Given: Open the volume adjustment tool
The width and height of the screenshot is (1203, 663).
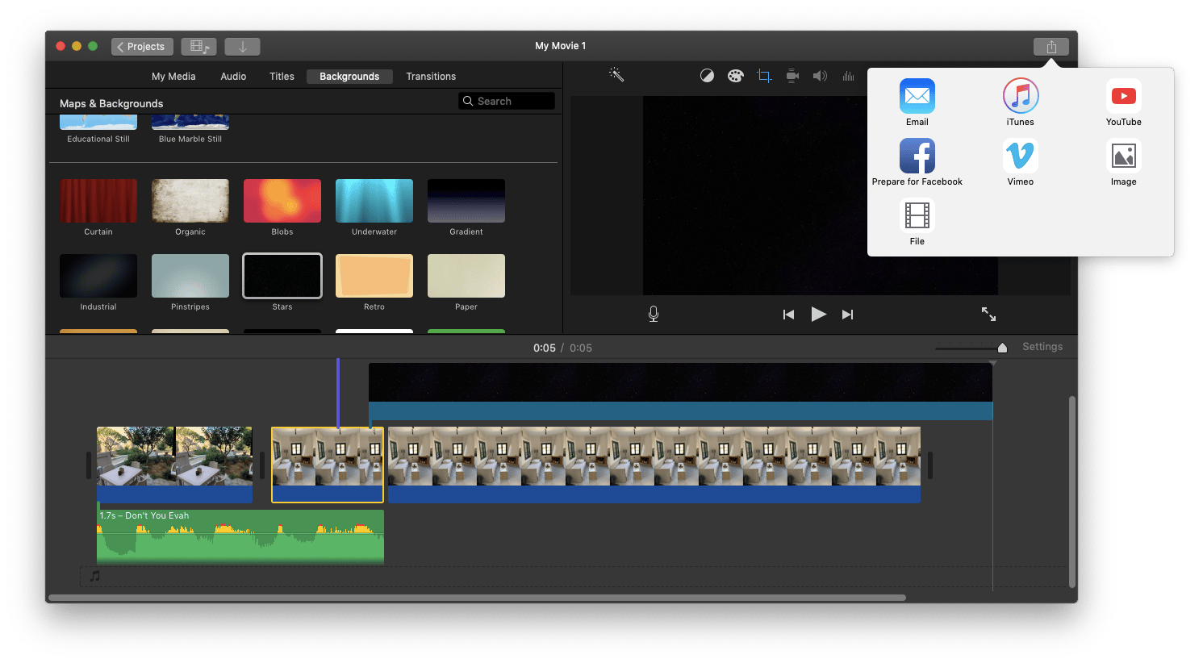Looking at the screenshot, I should [820, 76].
